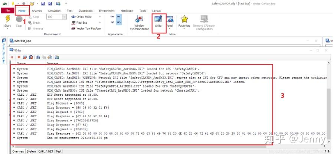
Task: Switch to the Simulation ribbon tab
Action: coord(54,11)
